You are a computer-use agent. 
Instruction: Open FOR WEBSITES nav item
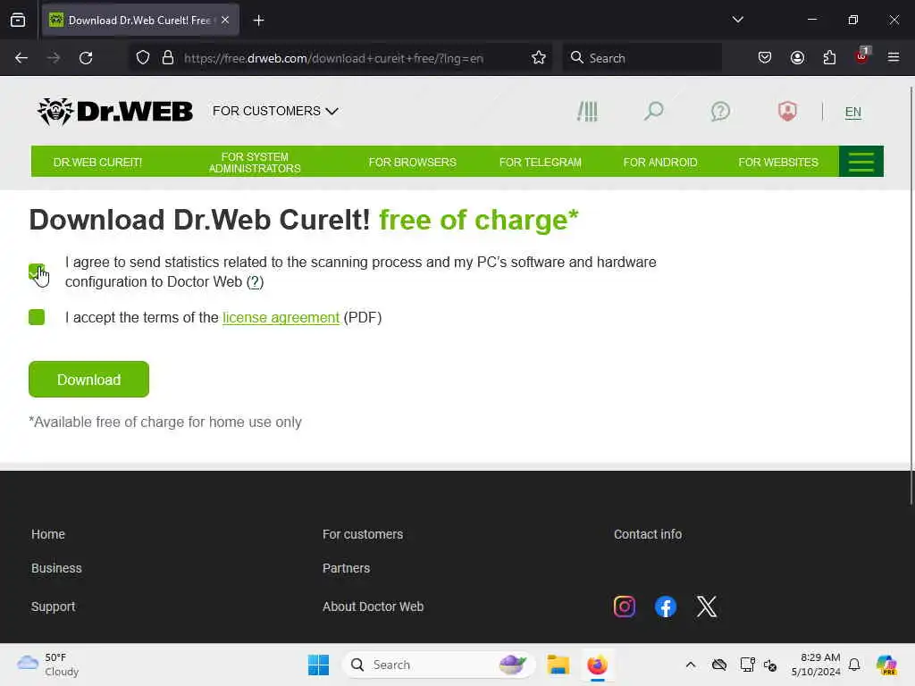(x=778, y=163)
